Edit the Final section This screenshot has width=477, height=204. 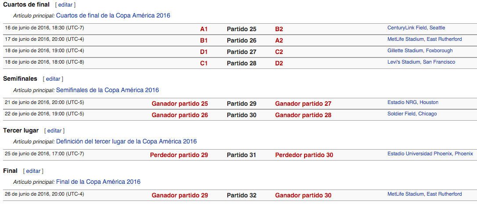33,171
